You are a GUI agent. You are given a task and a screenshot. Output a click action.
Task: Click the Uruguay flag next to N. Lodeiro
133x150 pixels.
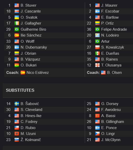point(97,35)
